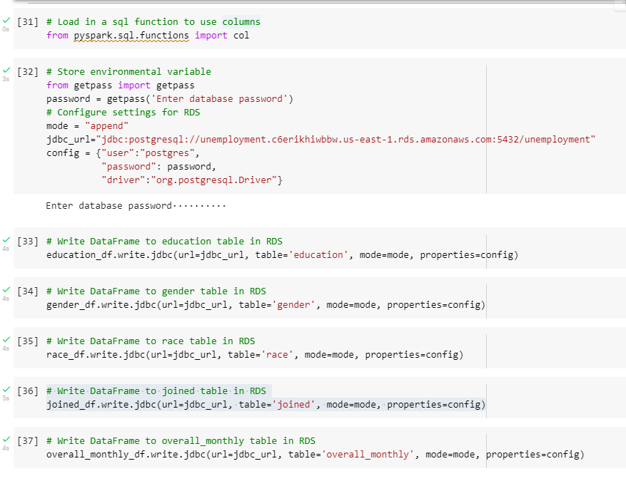Click the race_df.write.jdbc code line
The width and height of the screenshot is (626, 481).
click(x=255, y=355)
